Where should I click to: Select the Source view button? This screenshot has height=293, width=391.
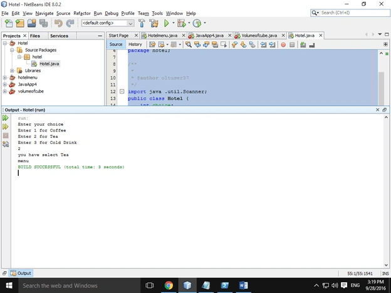[116, 44]
